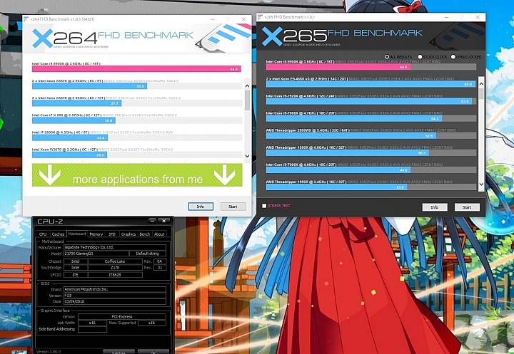Click the x264 results scrollbar thumb
Image resolution: width=514 pixels, height=354 pixels.
click(247, 100)
